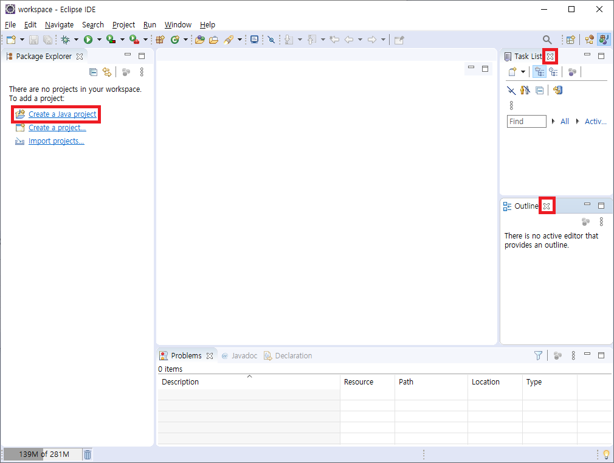Toggle Hide Completed Tasks in Task List
The image size is (614, 463).
511,91
